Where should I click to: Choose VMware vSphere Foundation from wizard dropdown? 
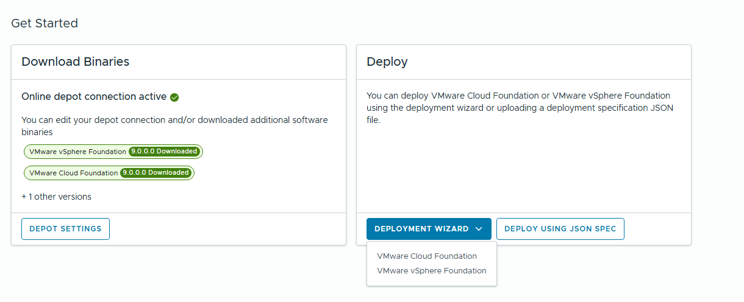point(432,271)
